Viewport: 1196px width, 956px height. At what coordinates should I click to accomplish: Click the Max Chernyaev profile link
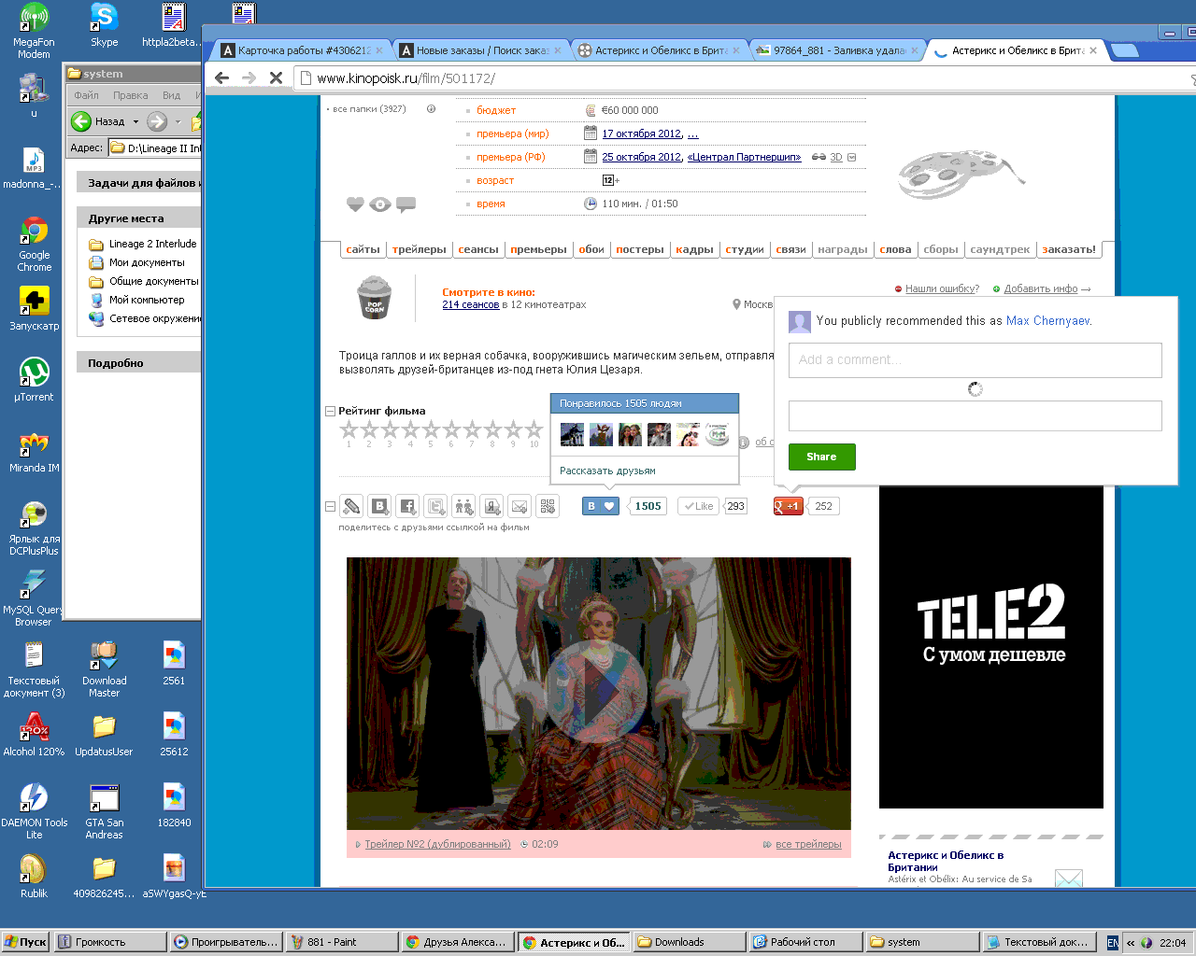tap(1047, 321)
